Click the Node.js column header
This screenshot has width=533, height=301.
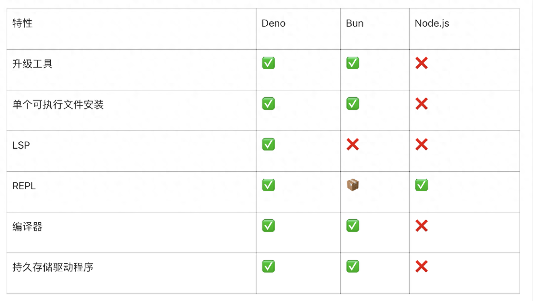click(x=432, y=23)
